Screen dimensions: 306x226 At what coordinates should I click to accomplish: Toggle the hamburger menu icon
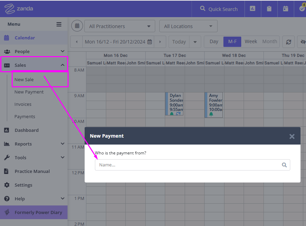(59, 24)
